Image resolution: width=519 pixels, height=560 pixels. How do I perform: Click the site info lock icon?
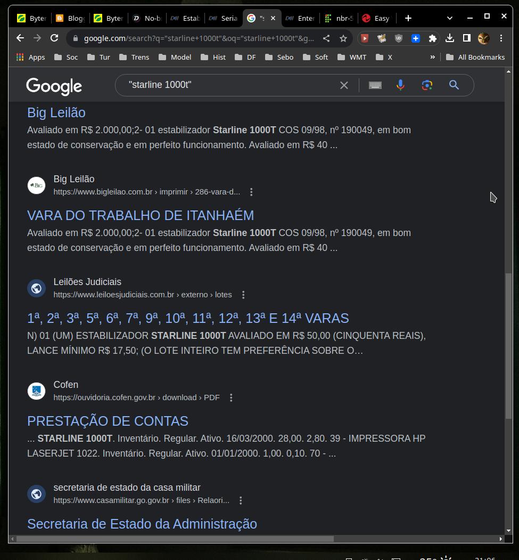pos(75,38)
